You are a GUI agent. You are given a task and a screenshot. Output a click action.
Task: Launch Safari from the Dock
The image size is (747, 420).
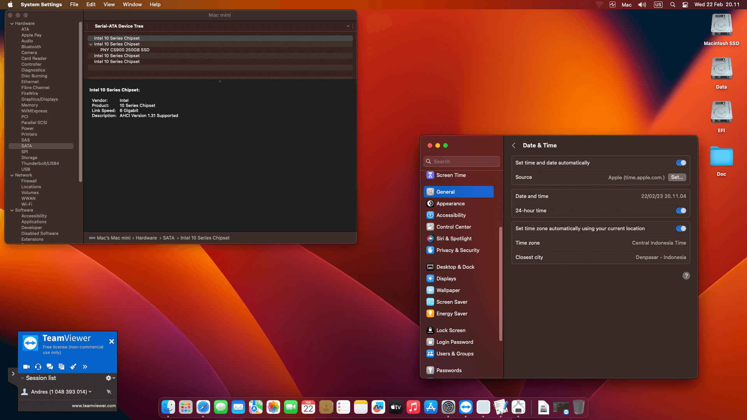click(x=203, y=407)
